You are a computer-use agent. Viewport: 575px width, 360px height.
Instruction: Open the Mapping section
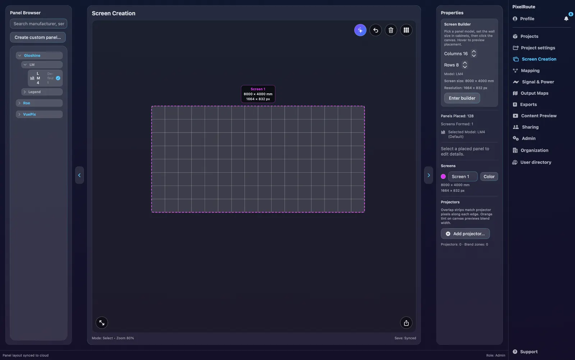526,71
